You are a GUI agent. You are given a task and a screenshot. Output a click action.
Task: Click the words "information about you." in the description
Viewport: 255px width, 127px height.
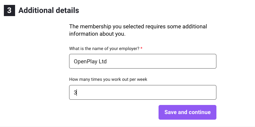click(x=97, y=34)
